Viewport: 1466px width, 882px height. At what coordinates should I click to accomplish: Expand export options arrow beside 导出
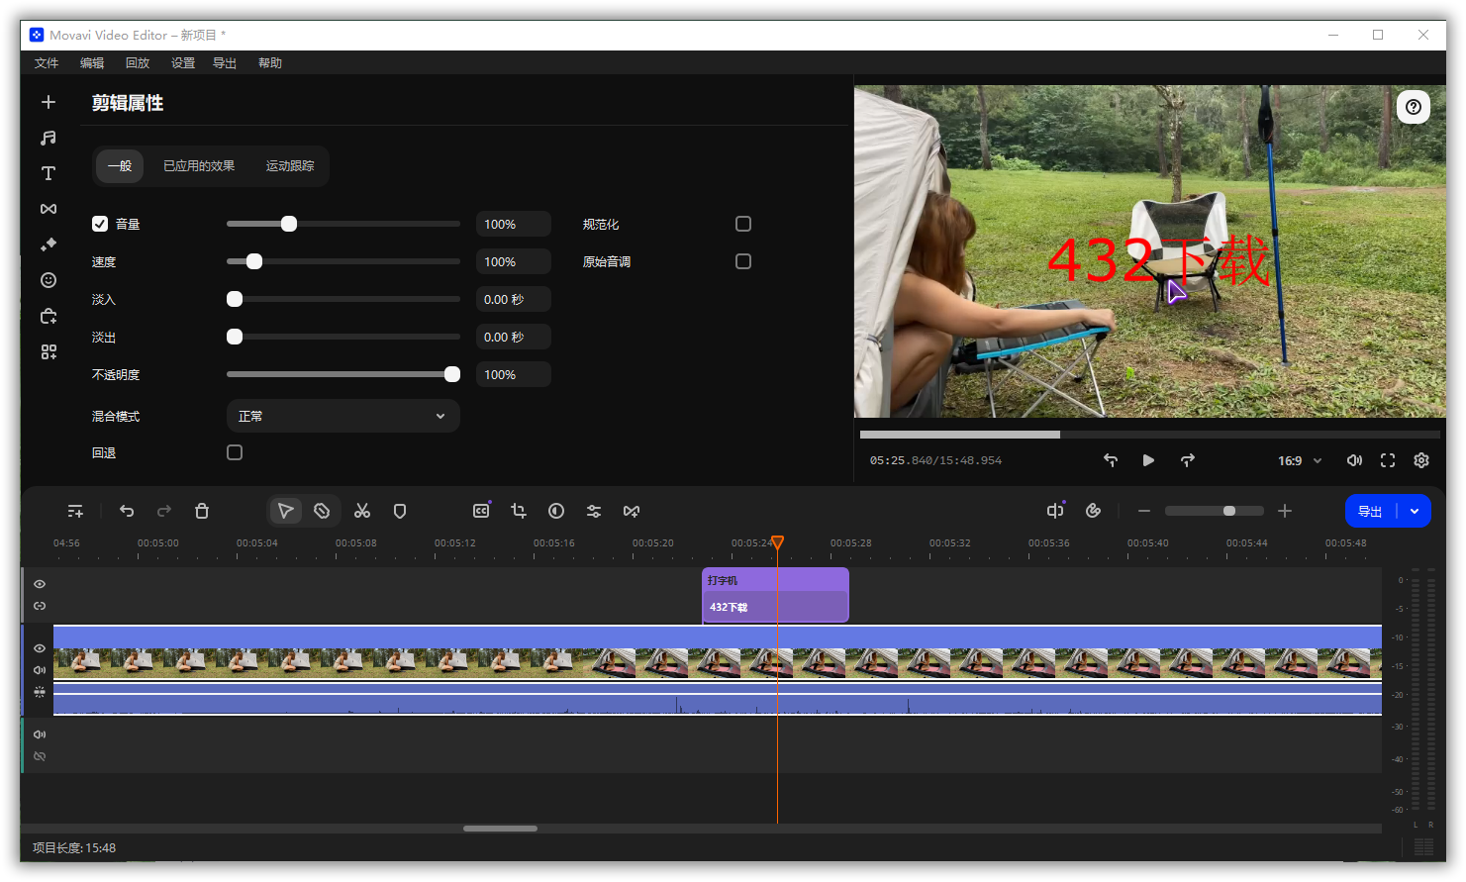pos(1415,511)
